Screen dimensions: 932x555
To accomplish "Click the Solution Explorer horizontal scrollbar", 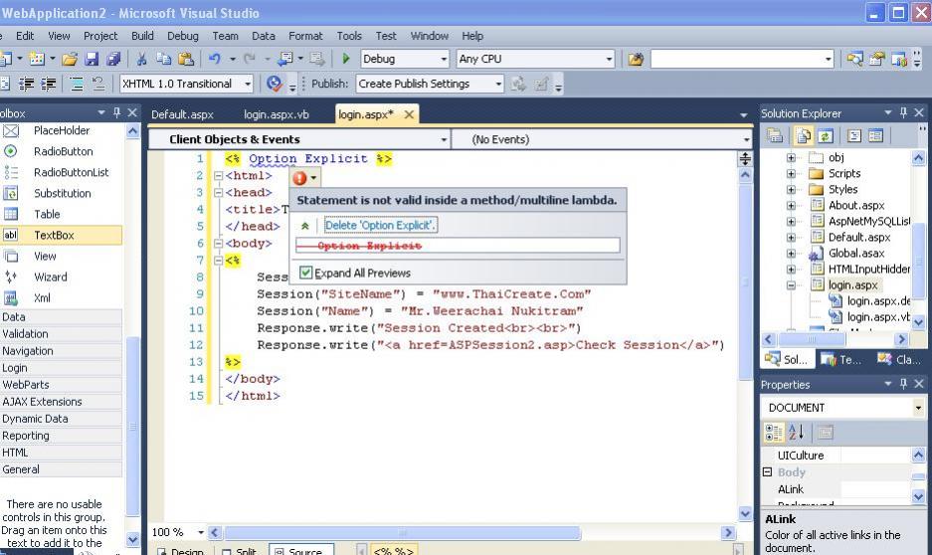I will pyautogui.click(x=812, y=339).
